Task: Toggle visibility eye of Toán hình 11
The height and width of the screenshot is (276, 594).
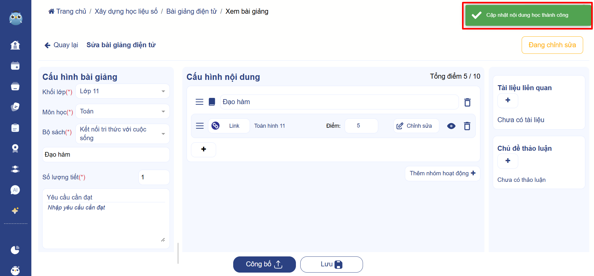Action: click(451, 126)
